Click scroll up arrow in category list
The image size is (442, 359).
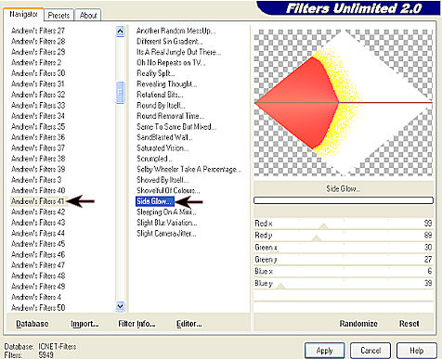120,32
